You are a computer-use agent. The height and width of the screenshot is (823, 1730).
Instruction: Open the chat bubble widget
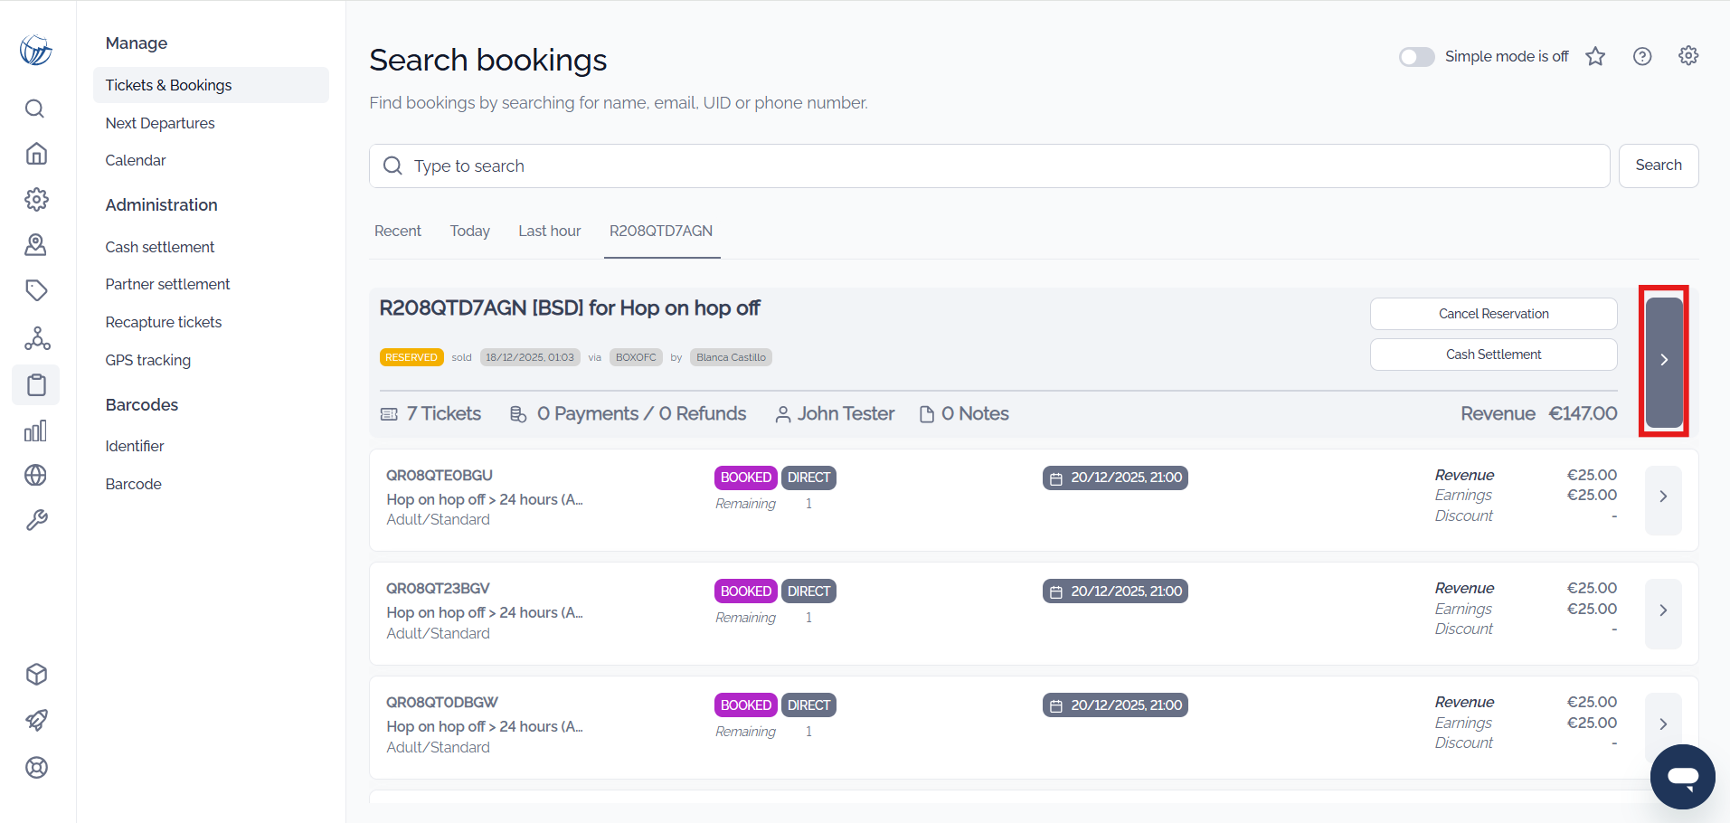tap(1682, 777)
